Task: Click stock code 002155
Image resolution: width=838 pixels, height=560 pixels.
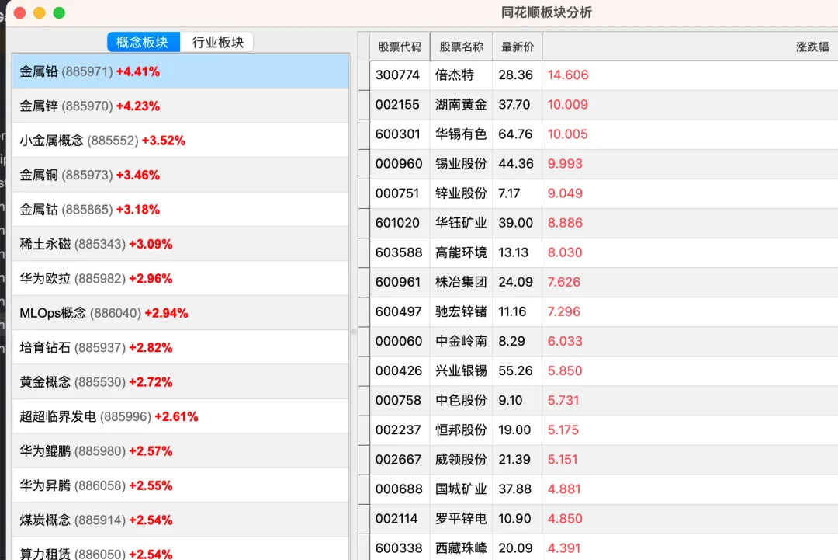Action: pyautogui.click(x=397, y=104)
